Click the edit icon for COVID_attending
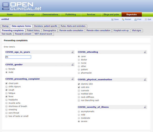Viewport: 153px width, 132px height. [x=145, y=52]
